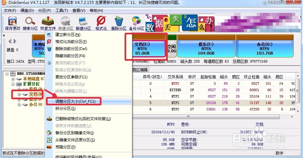Select the 文档(E:) 85.0GB partition block
This screenshot has height=158, width=303.
[x=148, y=46]
